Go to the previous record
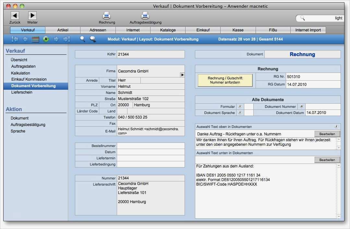Image resolution: width=350 pixels, height=229 pixels. coord(25,39)
